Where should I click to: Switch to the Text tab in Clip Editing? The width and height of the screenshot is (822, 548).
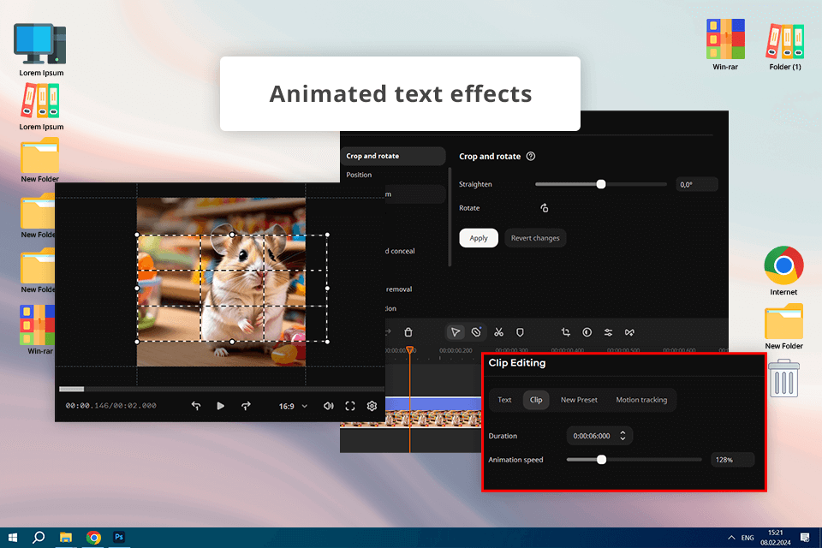click(504, 400)
